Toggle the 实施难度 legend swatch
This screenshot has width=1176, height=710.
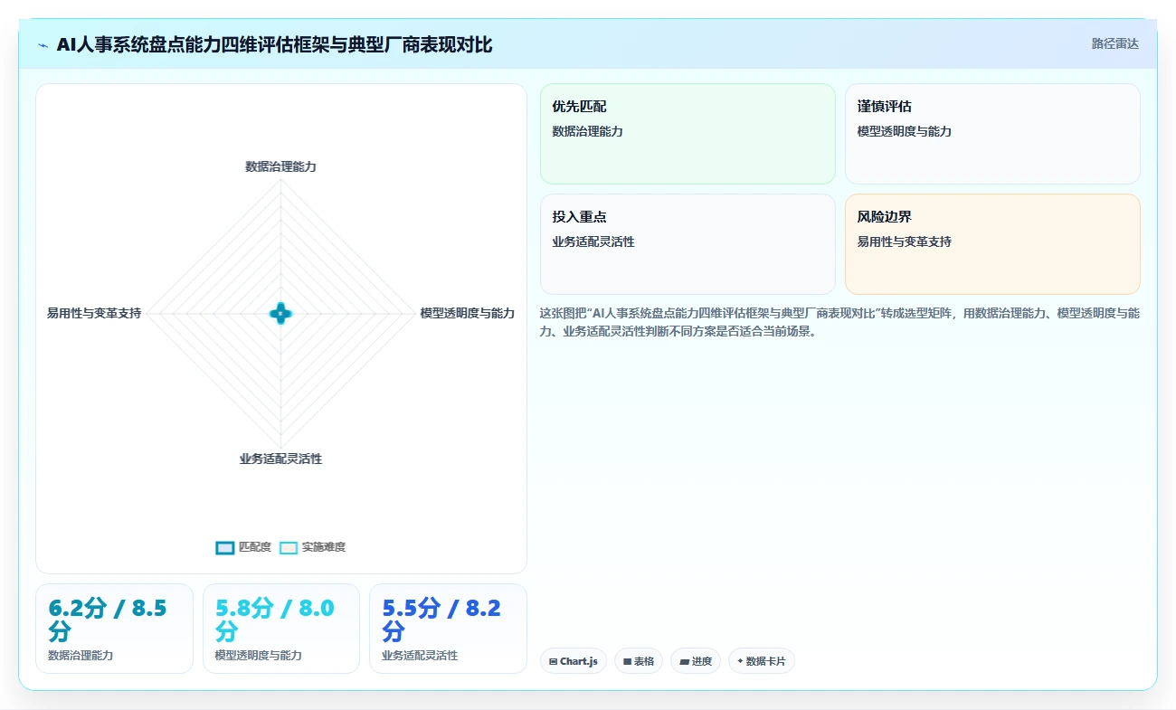click(289, 547)
